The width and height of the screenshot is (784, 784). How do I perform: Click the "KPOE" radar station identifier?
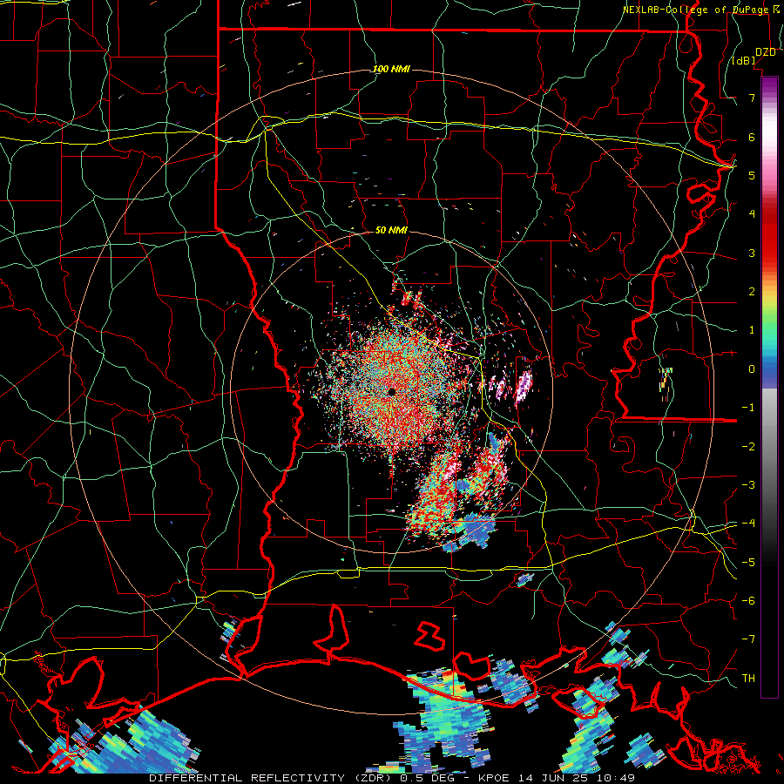[494, 778]
